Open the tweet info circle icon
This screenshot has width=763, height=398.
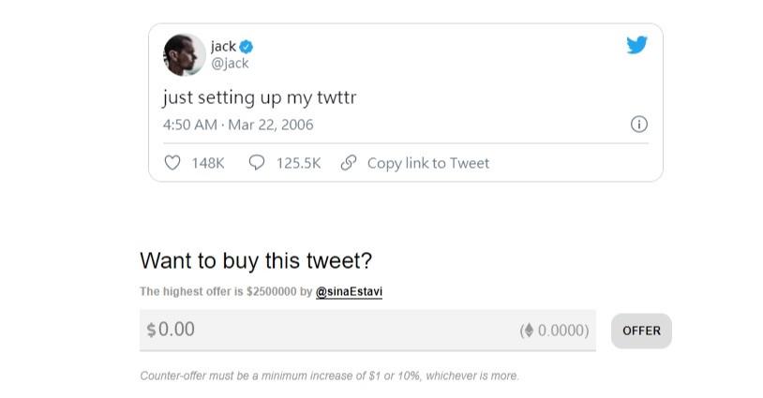click(x=639, y=125)
